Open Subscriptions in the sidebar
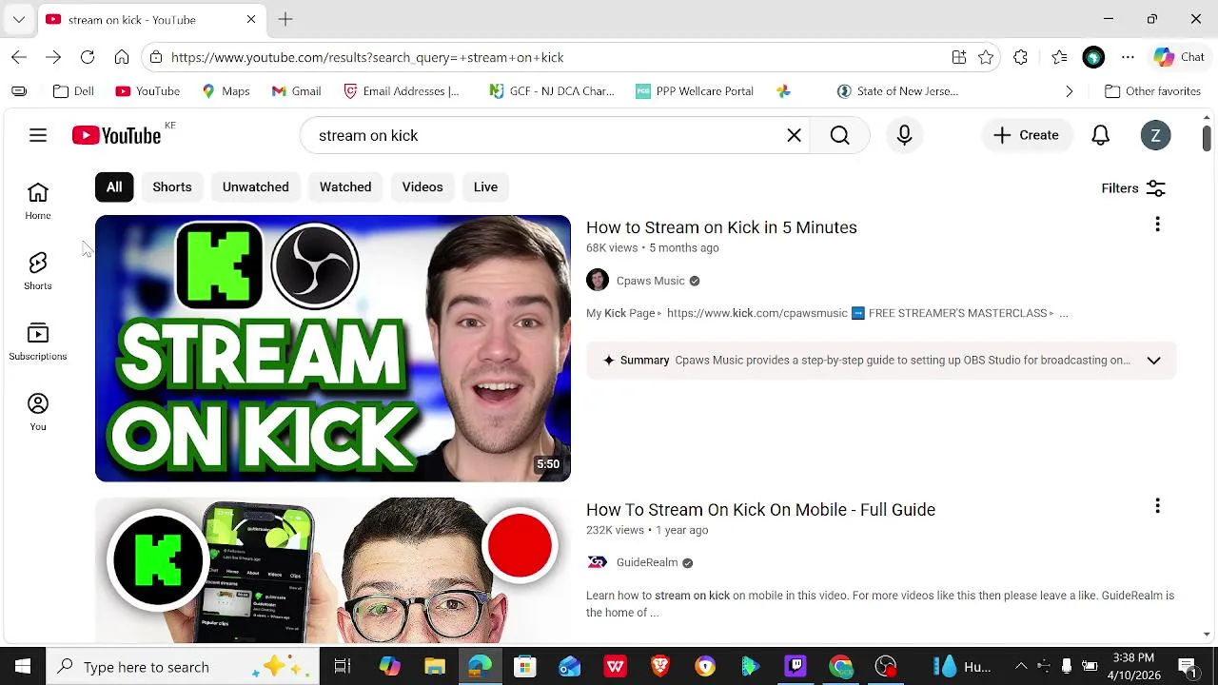Screen dimensions: 1218x685 click(38, 342)
